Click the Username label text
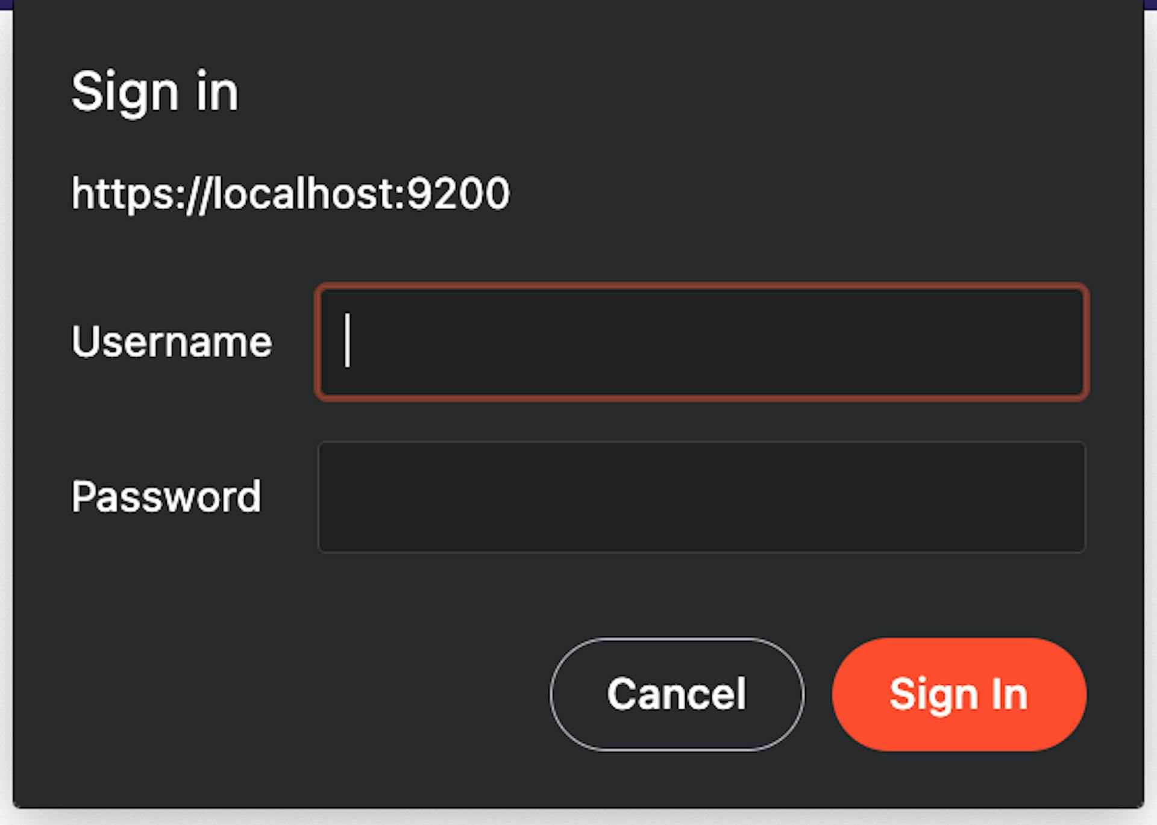 coord(172,342)
